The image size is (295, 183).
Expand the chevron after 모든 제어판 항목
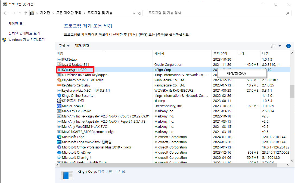click(x=84, y=13)
